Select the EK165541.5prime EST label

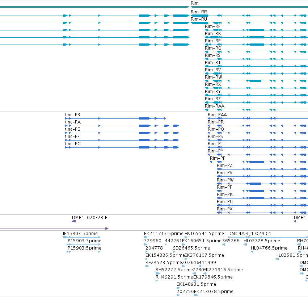pos(204,234)
